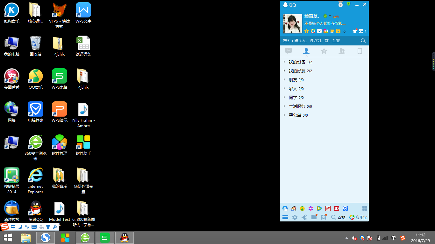Open QQ main menu icon
The height and width of the screenshot is (244, 435).
coord(285,217)
